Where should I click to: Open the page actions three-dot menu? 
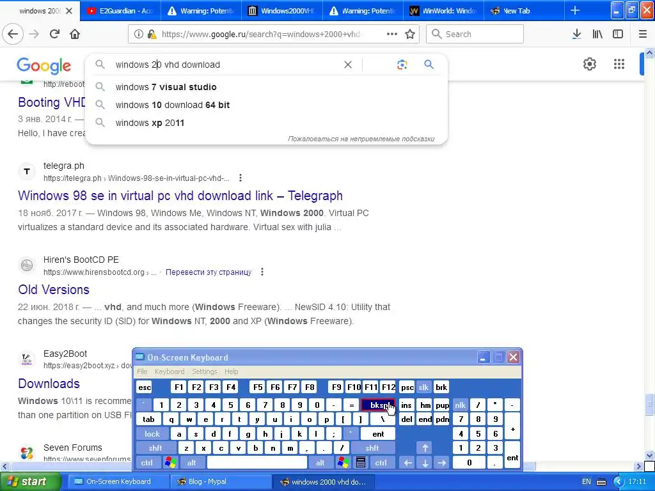point(392,34)
